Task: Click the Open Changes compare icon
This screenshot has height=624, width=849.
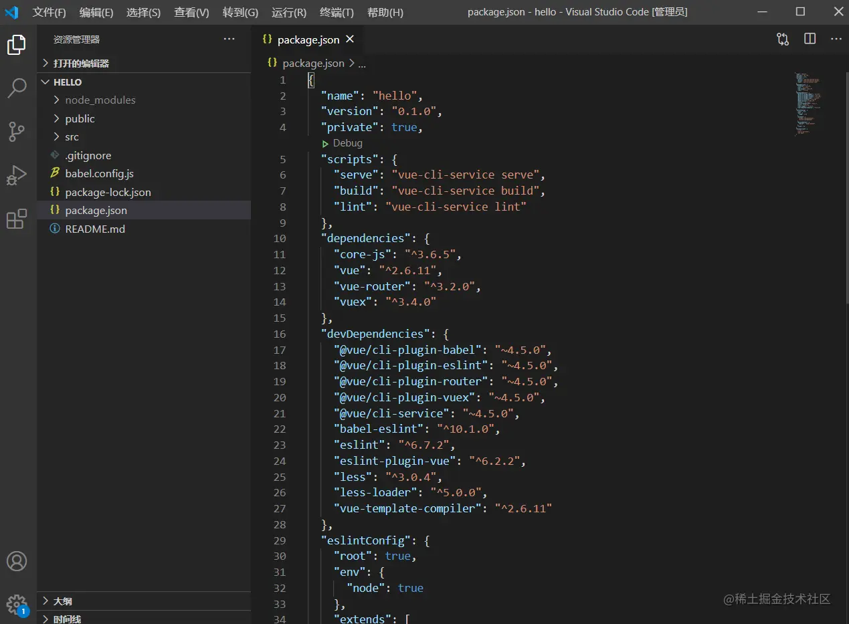Action: coord(783,39)
